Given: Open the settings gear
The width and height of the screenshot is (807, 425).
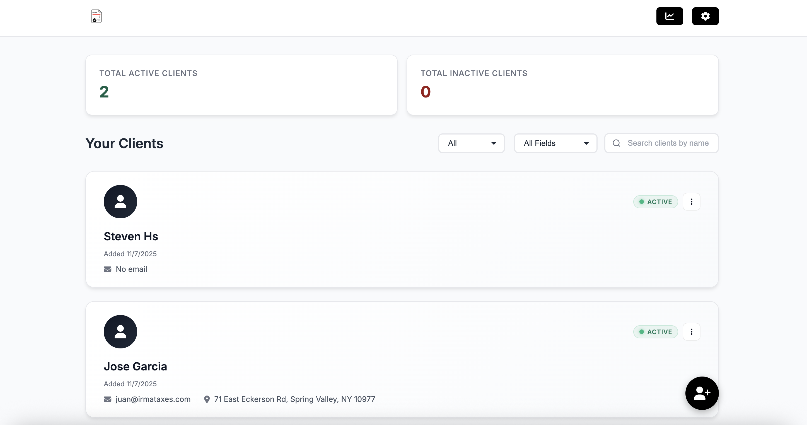Looking at the screenshot, I should pos(705,16).
